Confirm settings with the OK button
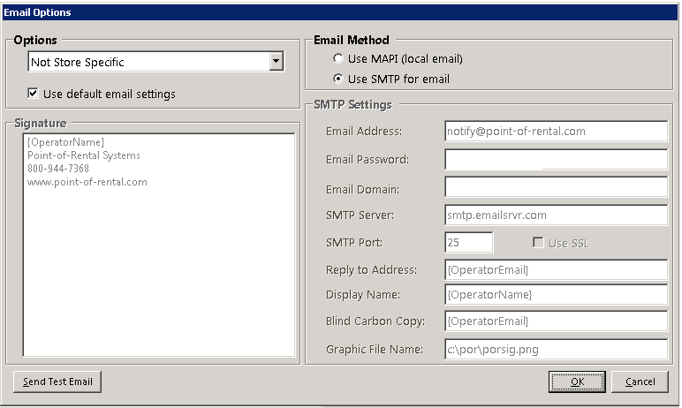The width and height of the screenshot is (682, 408). pyautogui.click(x=577, y=382)
